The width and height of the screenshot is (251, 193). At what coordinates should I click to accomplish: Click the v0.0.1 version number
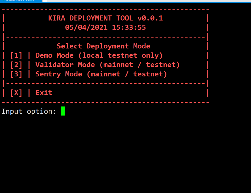pyautogui.click(x=150, y=18)
